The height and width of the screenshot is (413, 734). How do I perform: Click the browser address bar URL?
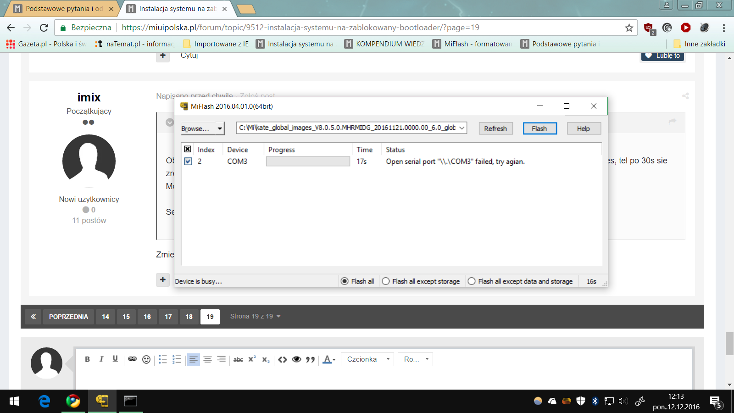pos(300,28)
